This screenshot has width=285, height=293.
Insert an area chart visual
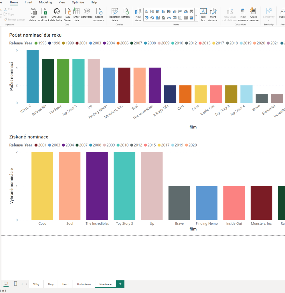[x=186, y=11]
